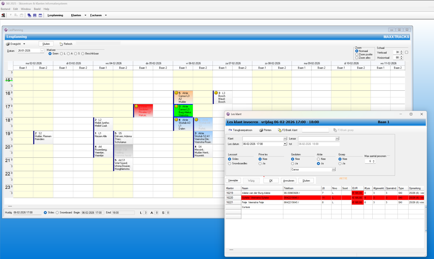
Task: Choose the Zoom alles radio option
Action: 357,58
